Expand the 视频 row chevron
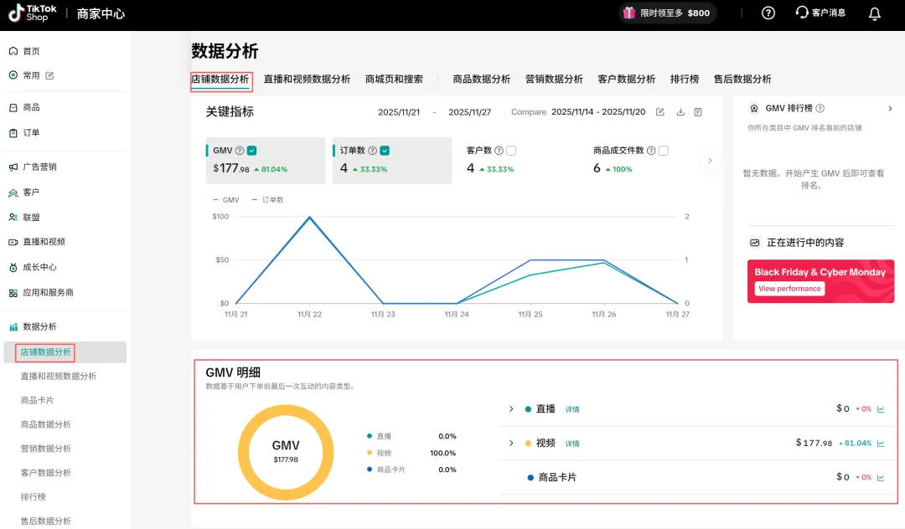This screenshot has width=905, height=529. (x=511, y=443)
